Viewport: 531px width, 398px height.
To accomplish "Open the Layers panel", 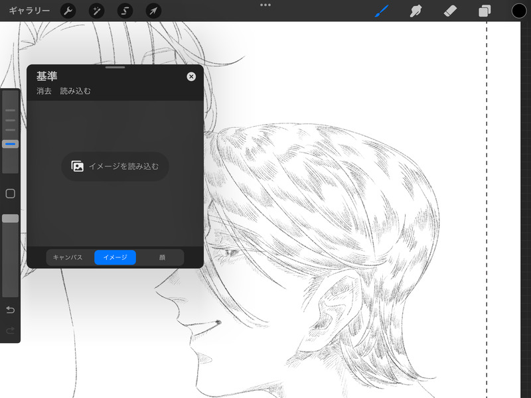I will [x=485, y=11].
